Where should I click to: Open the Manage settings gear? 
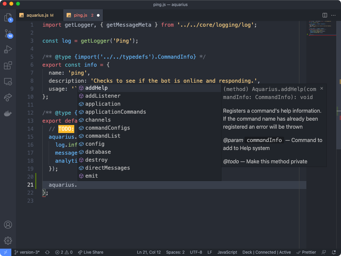point(8,240)
